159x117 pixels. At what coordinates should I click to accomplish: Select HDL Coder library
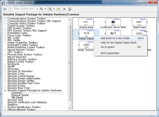coord(14,38)
